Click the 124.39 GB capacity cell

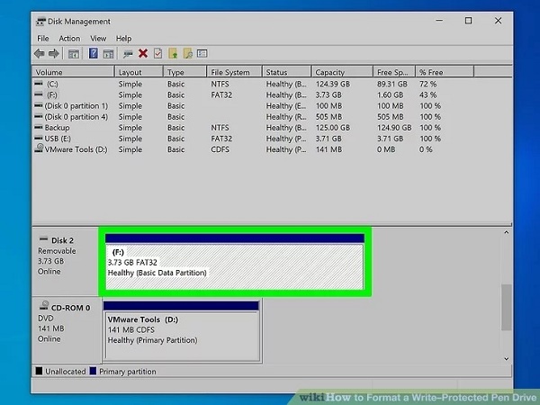click(x=333, y=84)
